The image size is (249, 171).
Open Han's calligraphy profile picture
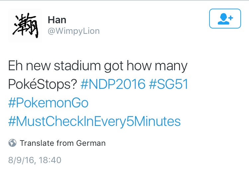coord(25,26)
